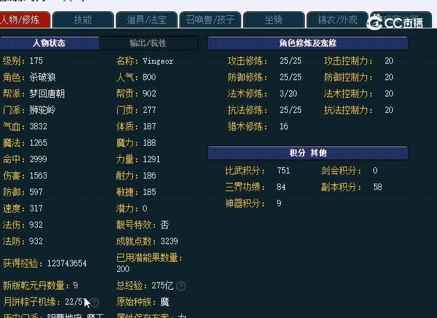The width and height of the screenshot is (437, 318).
Task: Click the 法术修炼 value 3/20
Action: [x=288, y=93]
